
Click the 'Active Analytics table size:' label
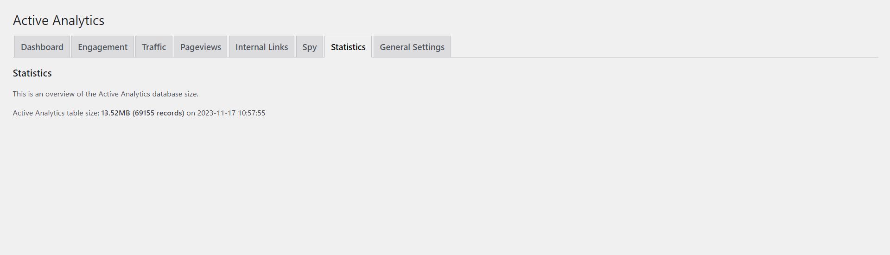tap(56, 113)
